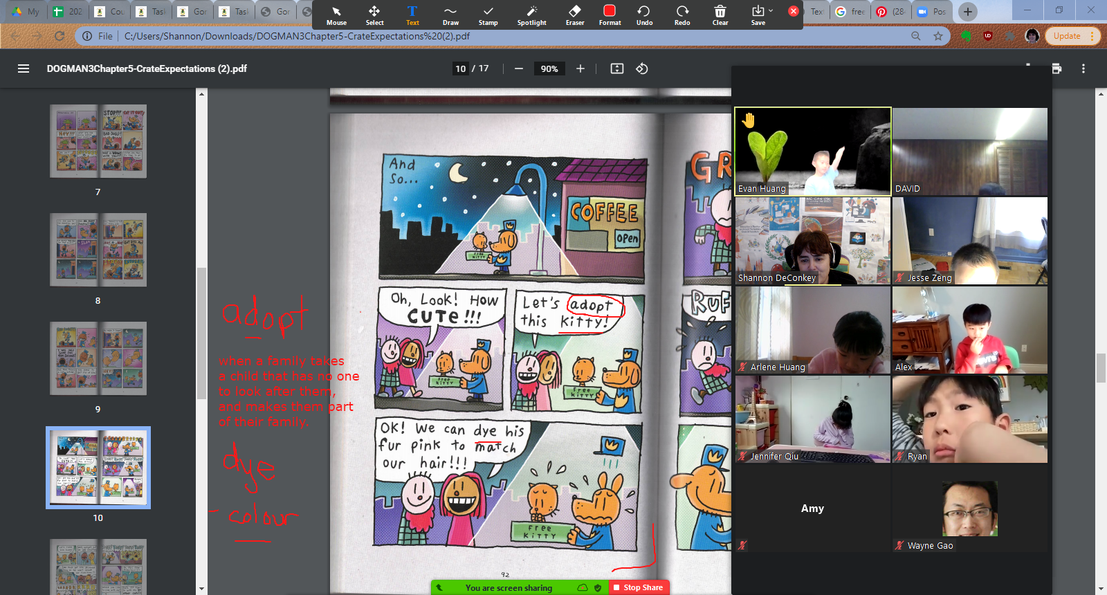Enable the Spotlight annotation tool
1107x595 pixels.
[531, 15]
